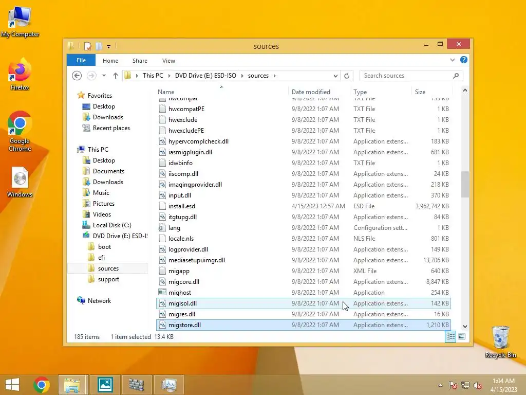Launch Chrome from the taskbar
The image size is (526, 395).
(42, 385)
